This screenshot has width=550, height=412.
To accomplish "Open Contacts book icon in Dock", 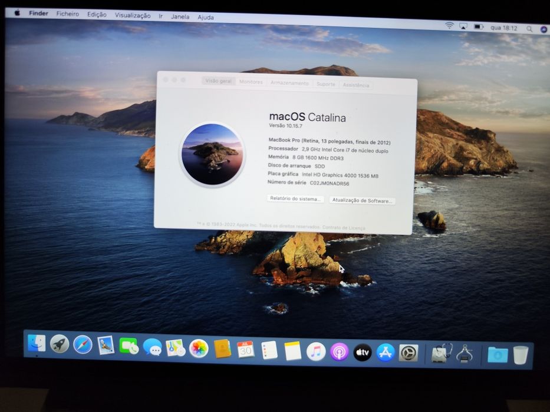I will coord(222,349).
